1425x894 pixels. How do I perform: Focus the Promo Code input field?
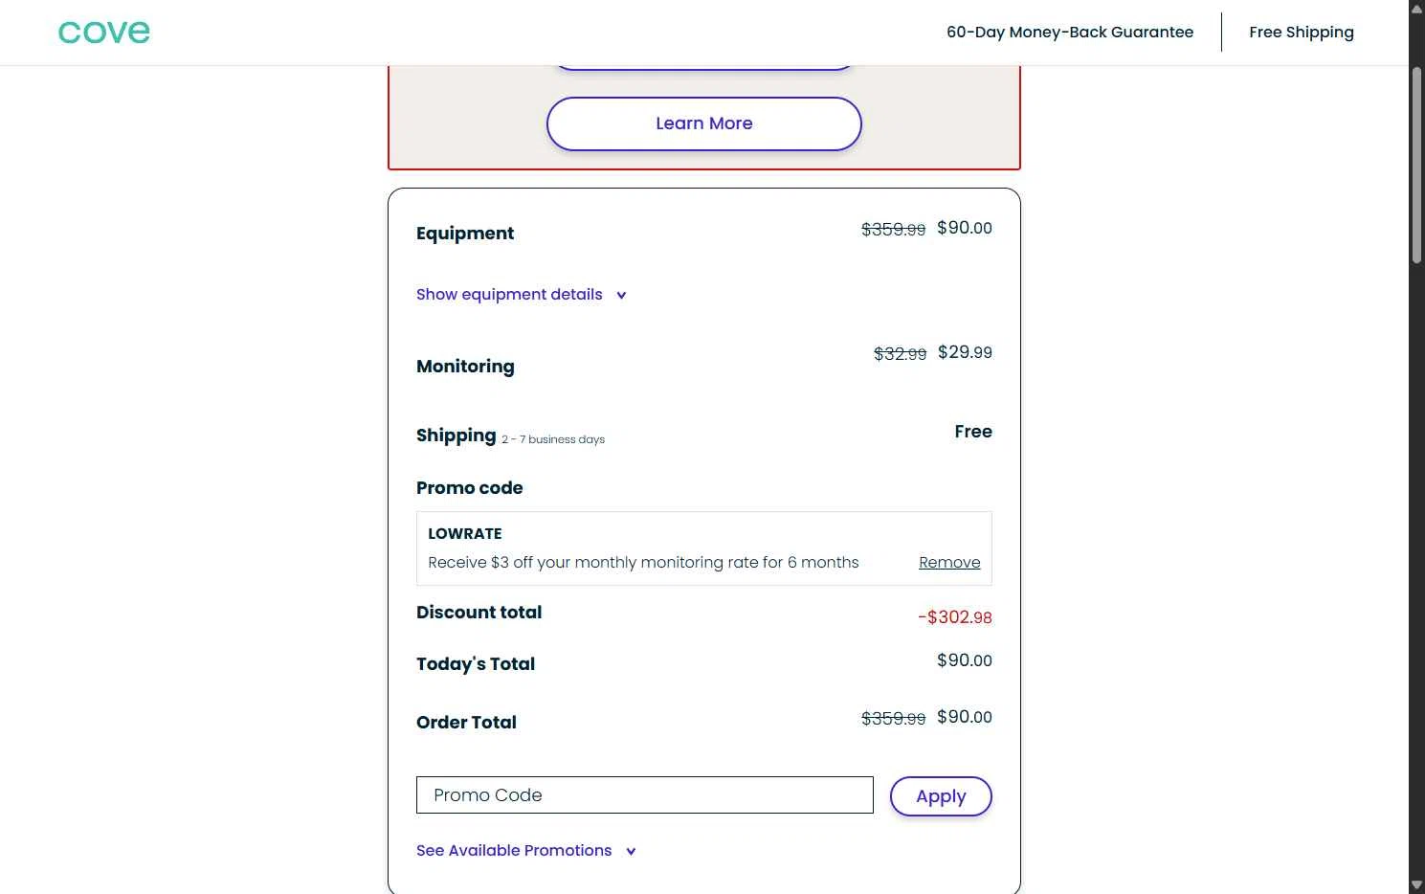(x=644, y=795)
